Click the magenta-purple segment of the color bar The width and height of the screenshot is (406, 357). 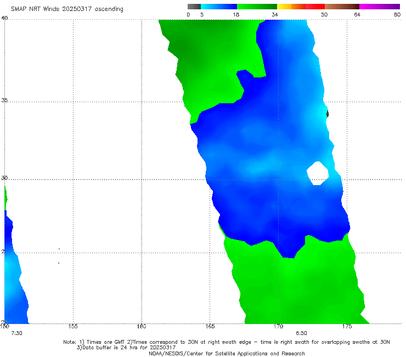click(380, 7)
